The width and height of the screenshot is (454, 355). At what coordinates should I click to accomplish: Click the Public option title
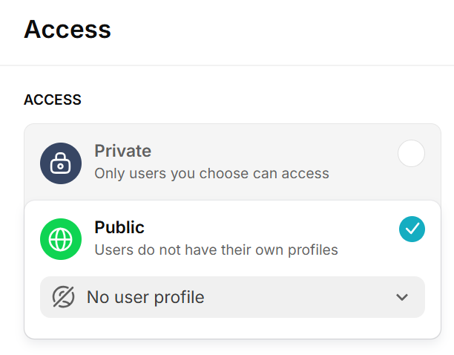coord(119,227)
